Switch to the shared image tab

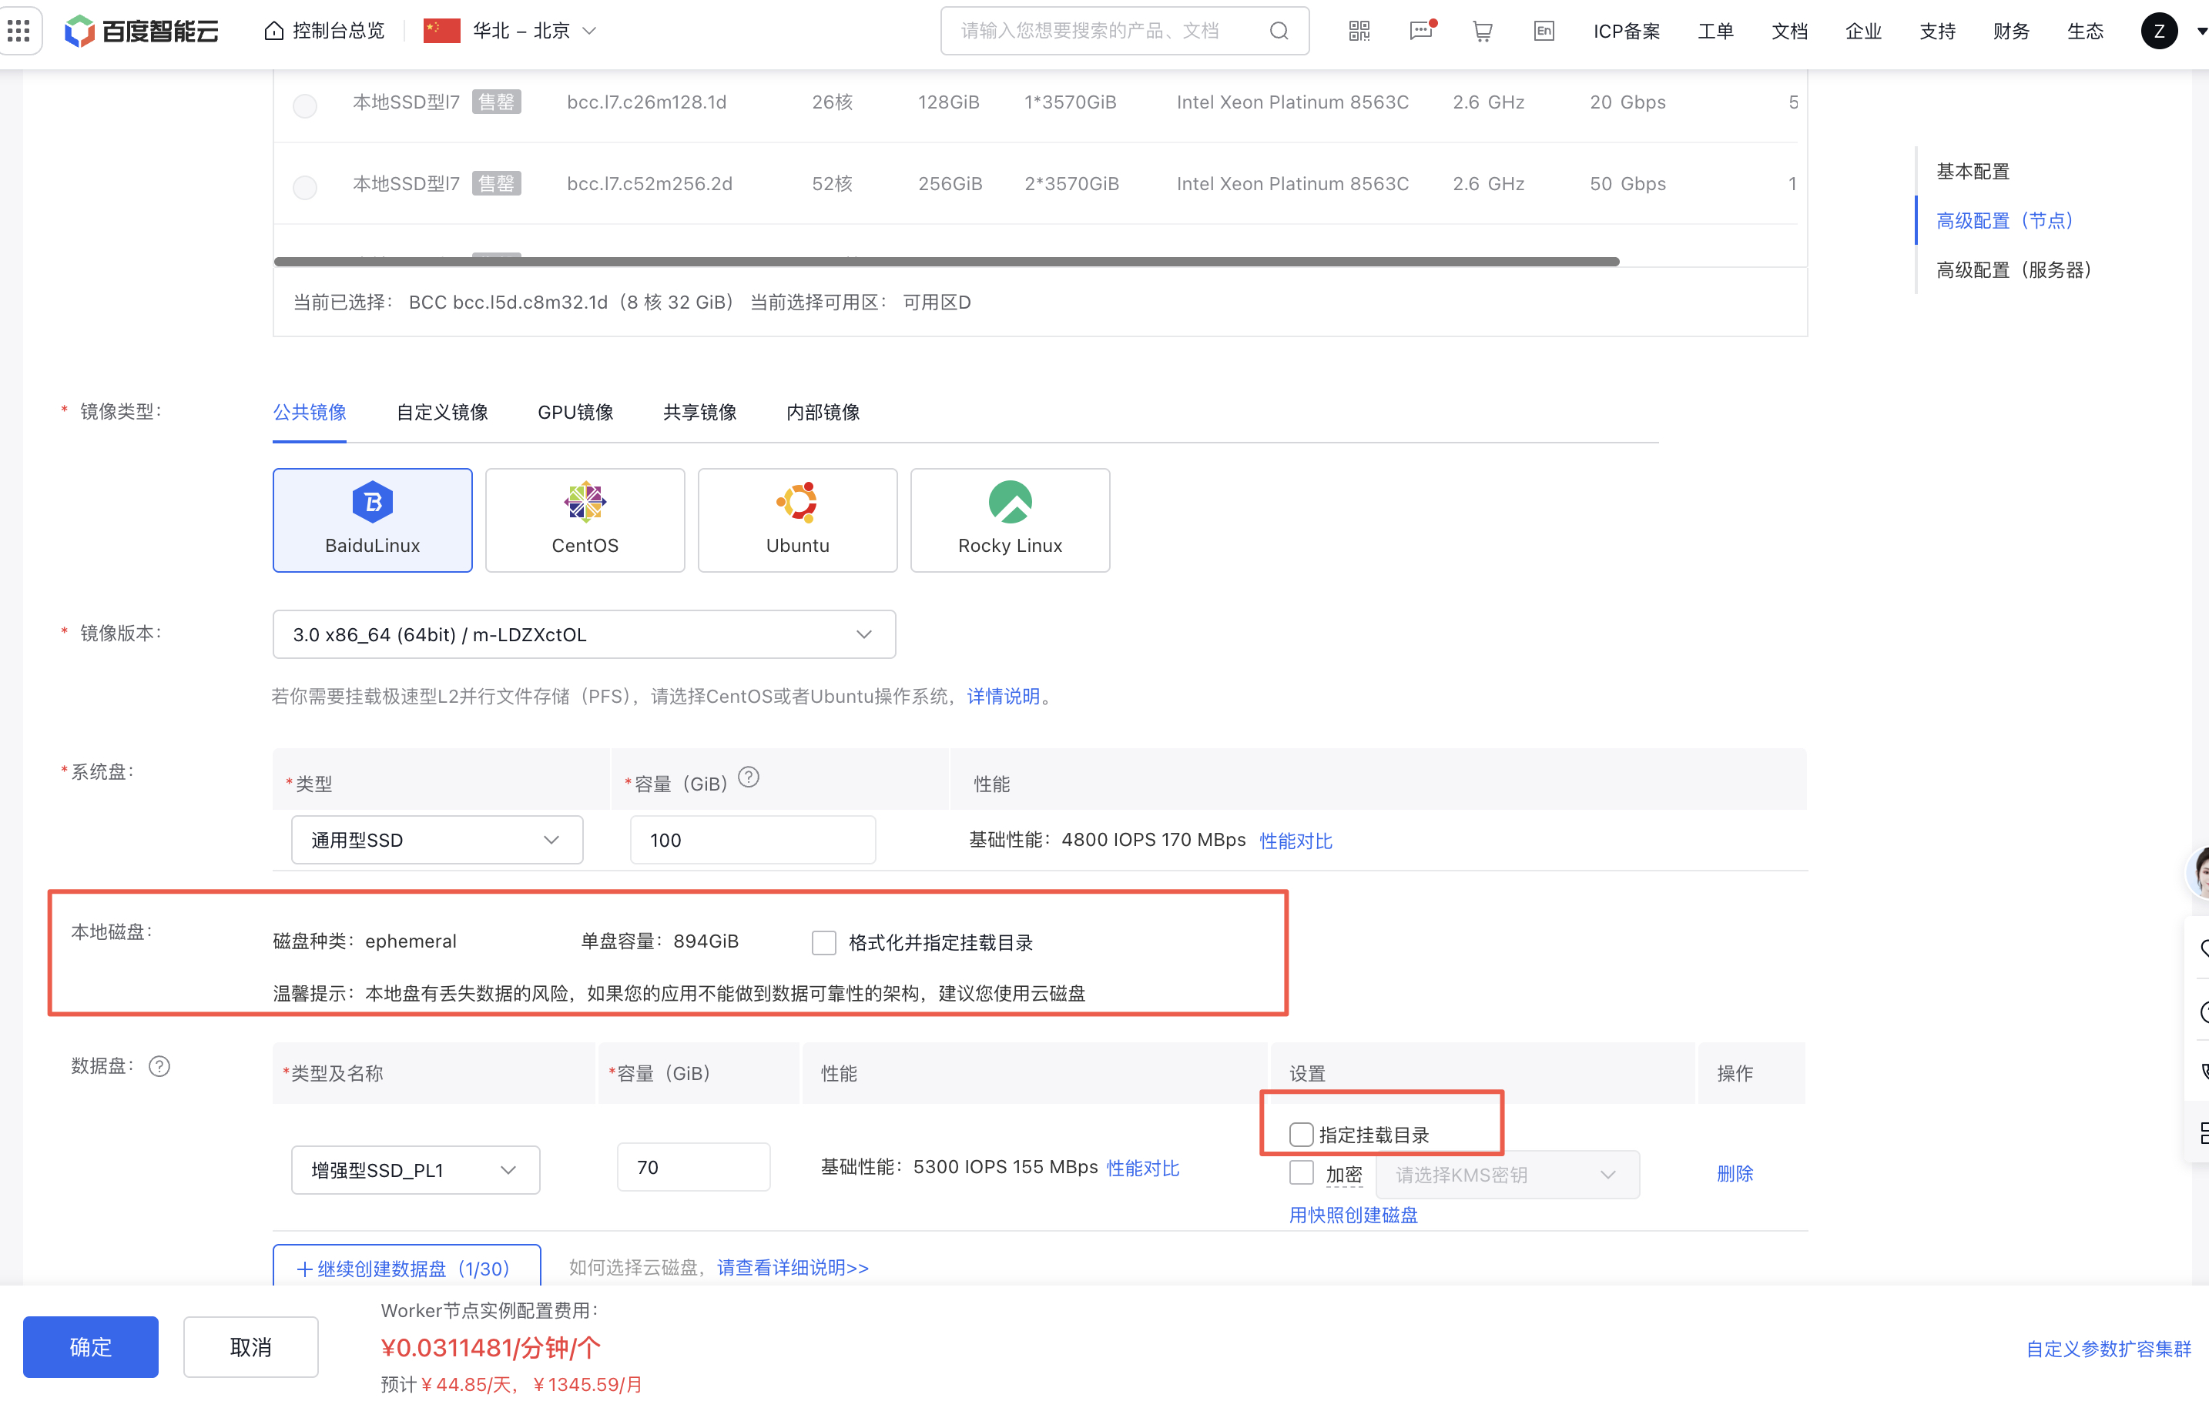click(700, 413)
